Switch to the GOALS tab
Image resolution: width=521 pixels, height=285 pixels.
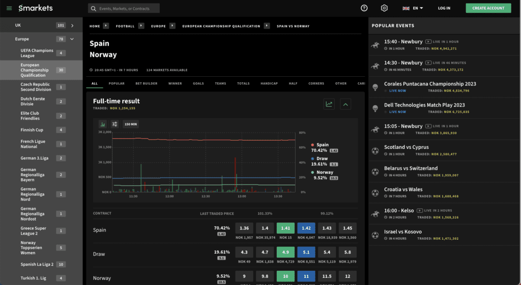[198, 84]
